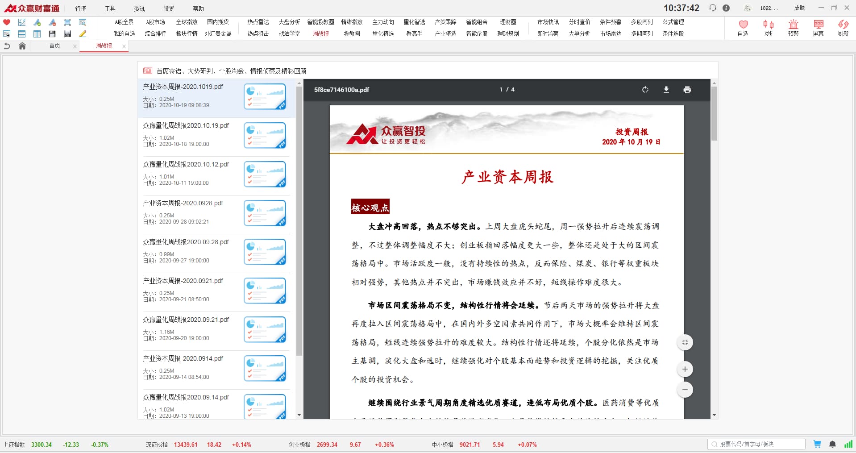Viewport: 856px width, 453px height.
Task: Open the 预警 alarm button
Action: [x=793, y=28]
